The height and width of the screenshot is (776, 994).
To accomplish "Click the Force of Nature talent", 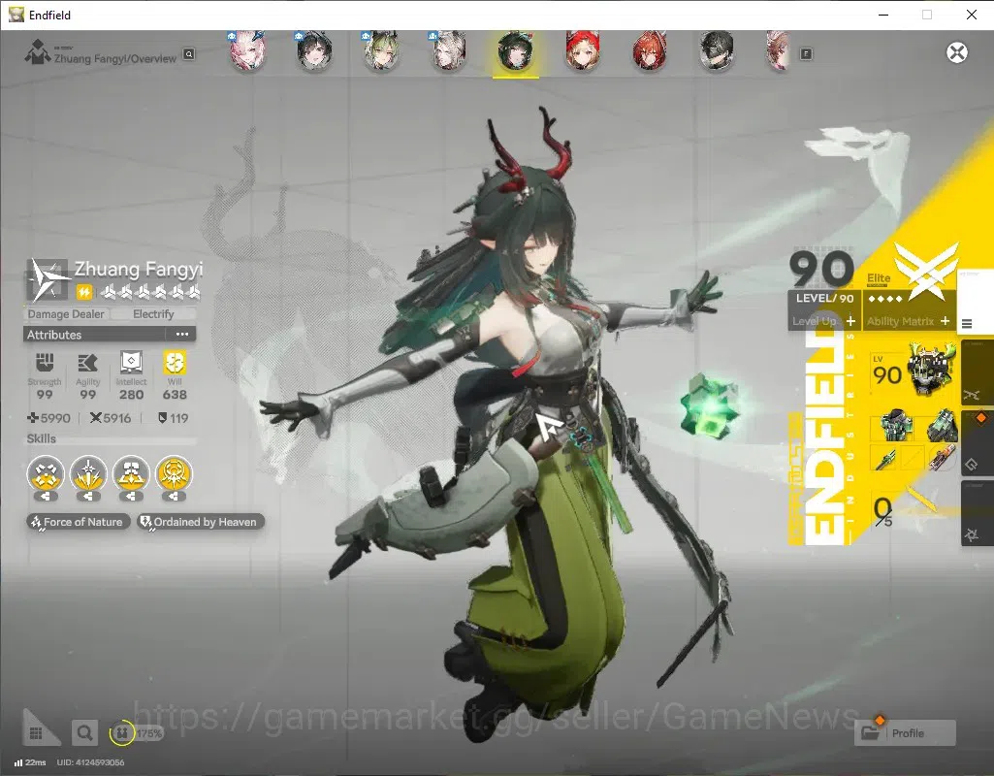I will coord(78,522).
